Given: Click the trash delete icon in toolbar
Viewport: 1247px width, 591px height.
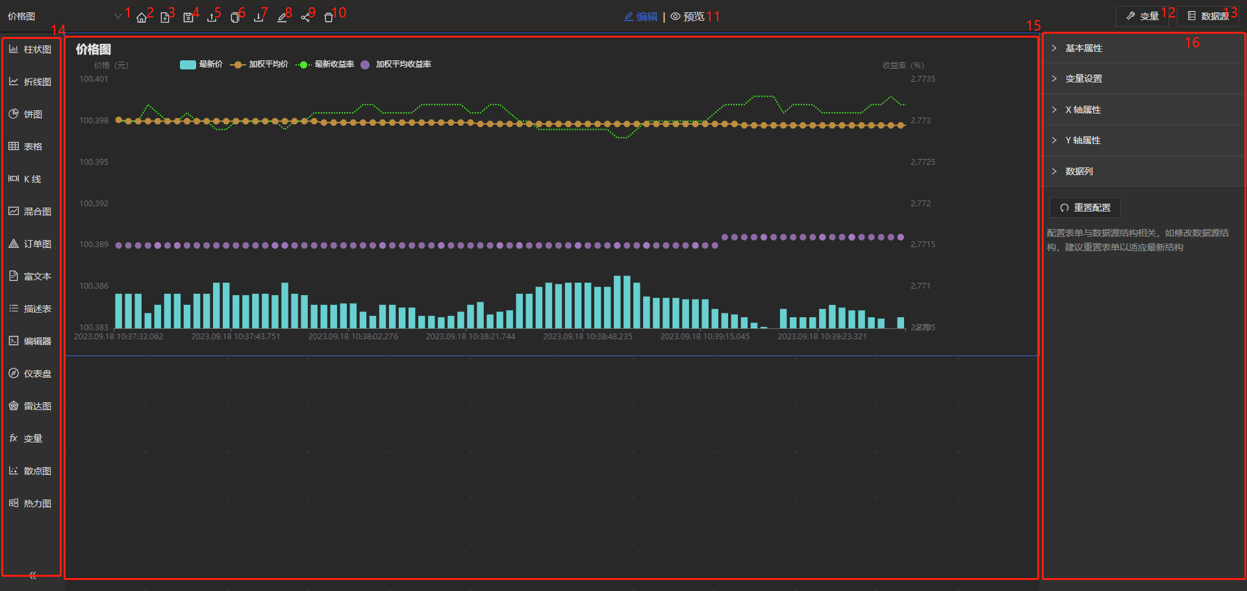Looking at the screenshot, I should click(x=329, y=18).
